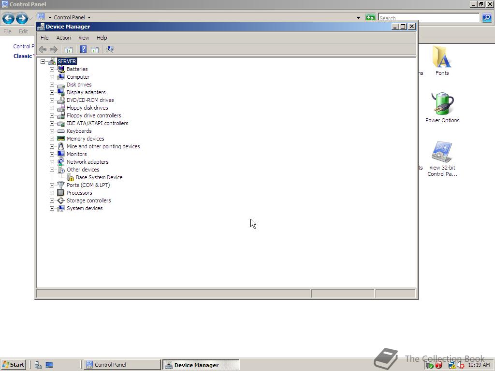
Task: Select the Network adapters icon
Action: (x=61, y=162)
